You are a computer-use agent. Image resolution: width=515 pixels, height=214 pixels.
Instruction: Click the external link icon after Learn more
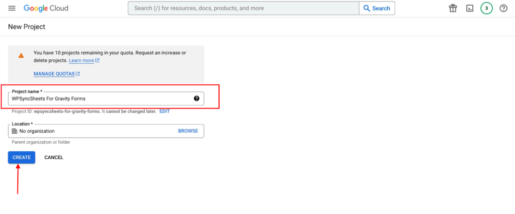click(97, 60)
